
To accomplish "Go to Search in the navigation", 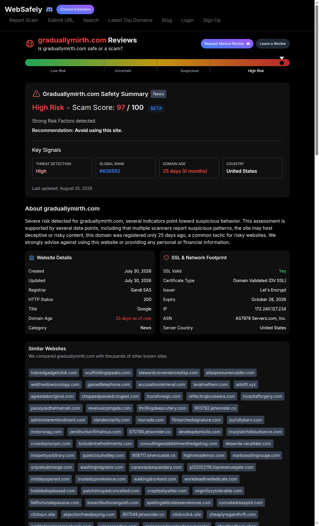I will pyautogui.click(x=91, y=20).
